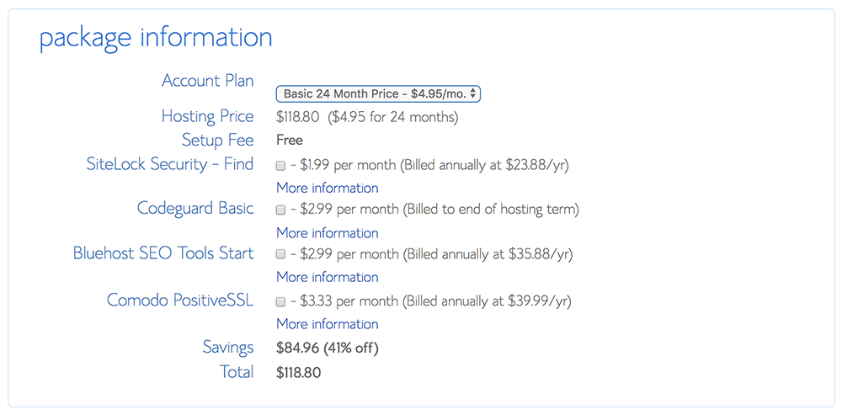Open the Account Plan dropdown
The width and height of the screenshot is (842, 415).
(378, 94)
